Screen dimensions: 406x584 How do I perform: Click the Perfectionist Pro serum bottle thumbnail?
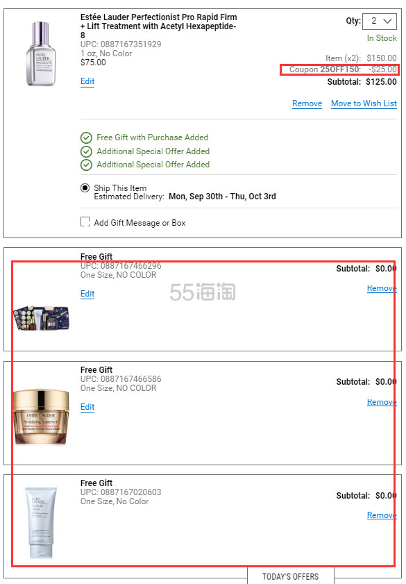(x=40, y=53)
